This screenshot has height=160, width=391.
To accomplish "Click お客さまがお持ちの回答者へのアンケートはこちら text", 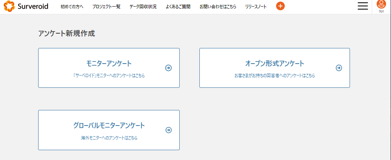I will tap(274, 76).
